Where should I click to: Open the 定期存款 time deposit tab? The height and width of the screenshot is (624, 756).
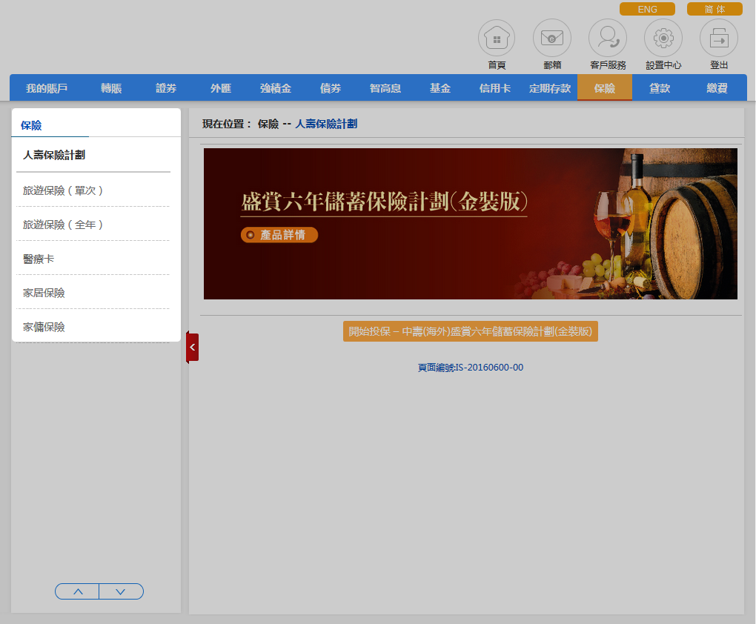(x=550, y=88)
